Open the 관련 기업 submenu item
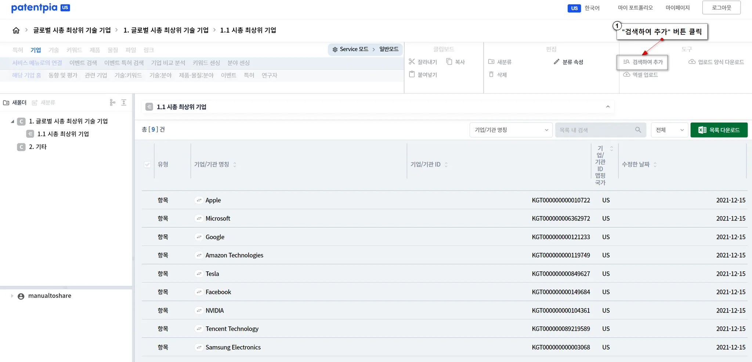 coord(96,75)
